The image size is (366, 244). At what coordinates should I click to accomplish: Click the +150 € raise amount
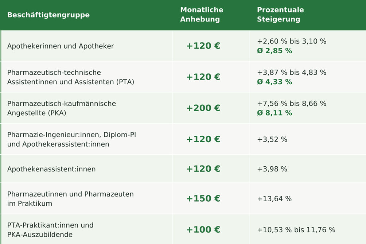(x=203, y=198)
